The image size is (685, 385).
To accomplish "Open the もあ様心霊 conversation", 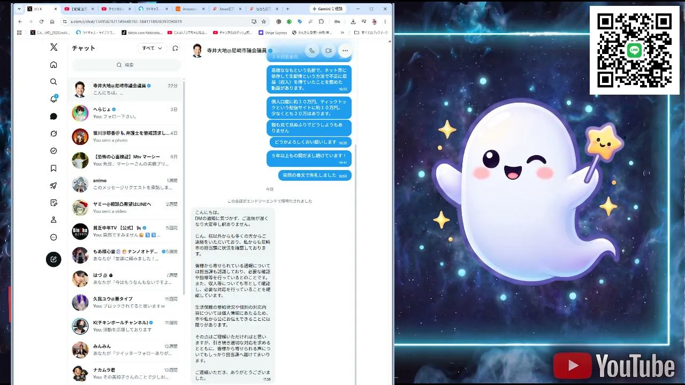I will click(126, 255).
